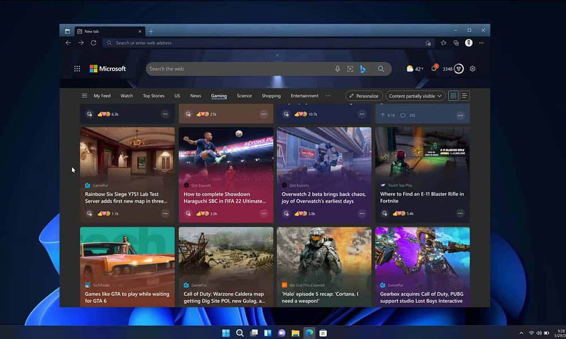Open the app launcher waffle icon
Image resolution: width=566 pixels, height=339 pixels.
[77, 68]
